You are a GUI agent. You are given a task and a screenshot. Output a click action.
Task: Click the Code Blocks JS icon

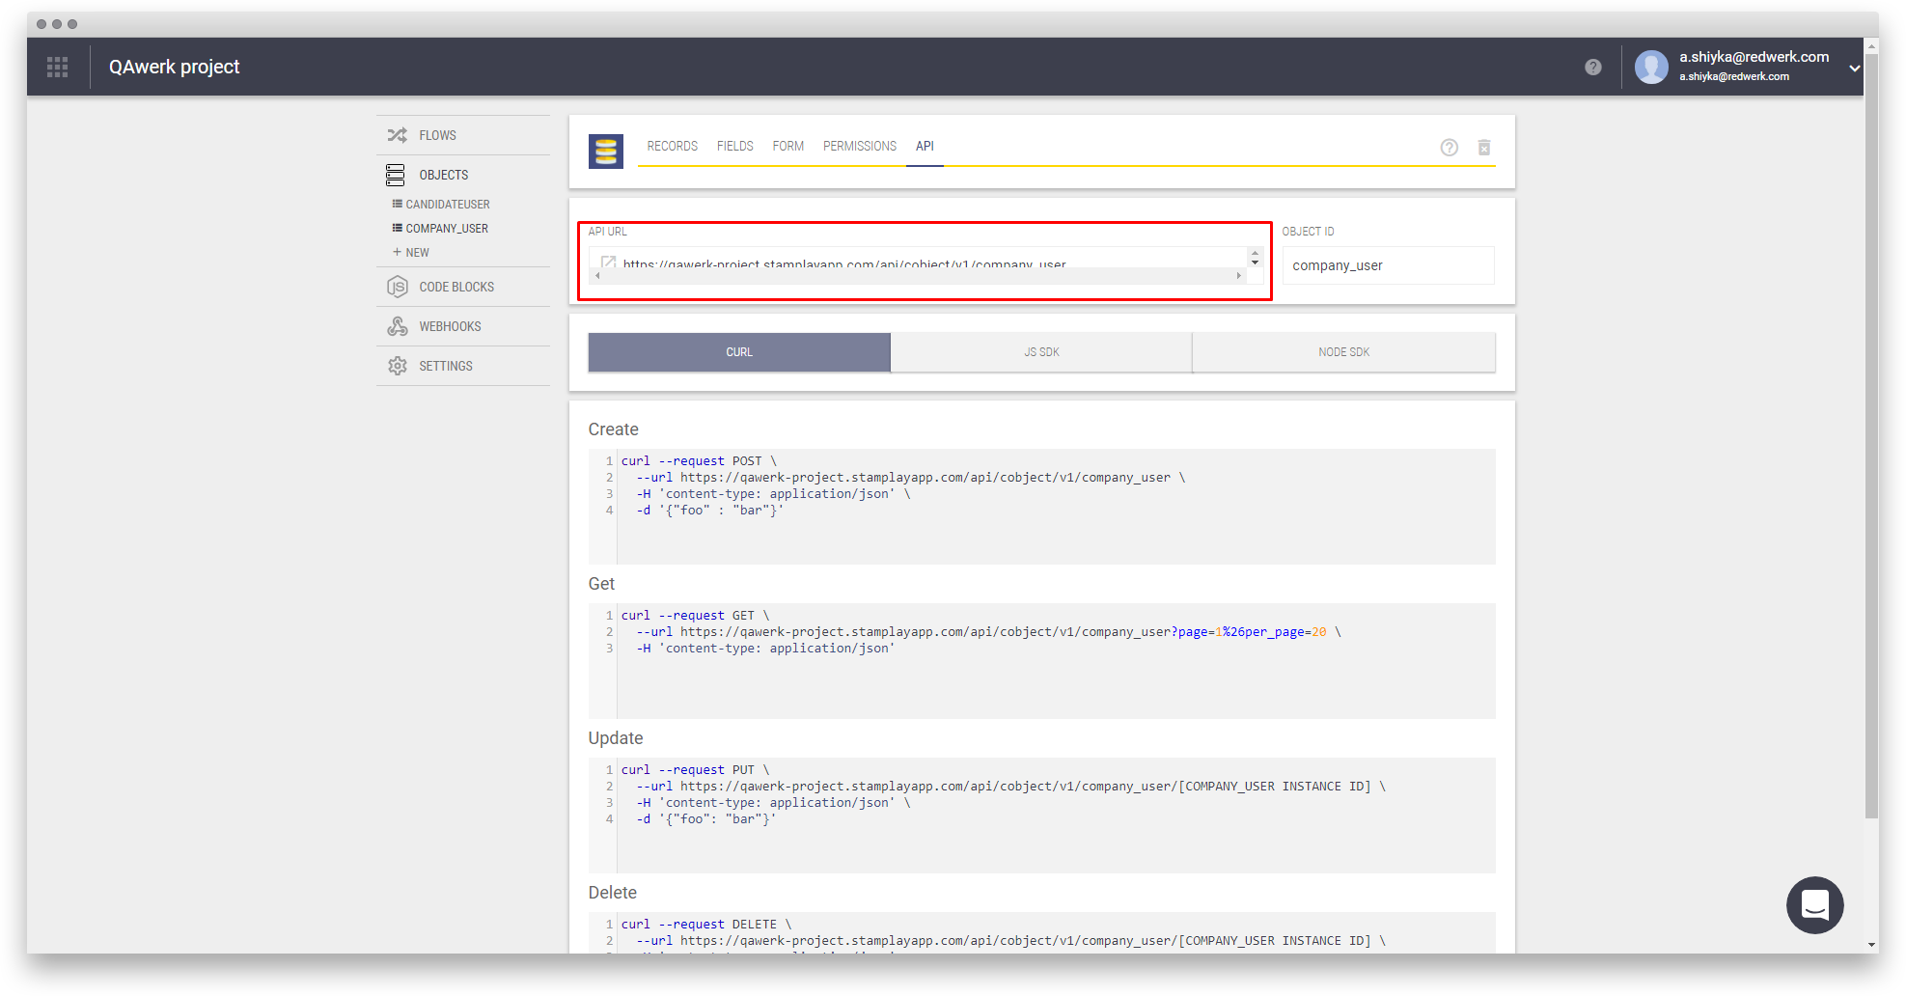click(x=397, y=287)
